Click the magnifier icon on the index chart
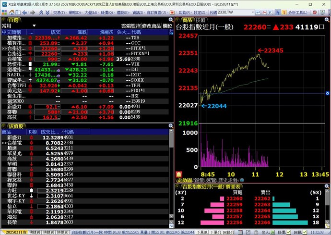 click(326, 20)
